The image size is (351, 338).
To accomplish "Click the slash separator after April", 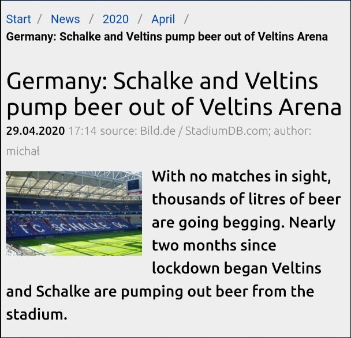I will point(186,19).
